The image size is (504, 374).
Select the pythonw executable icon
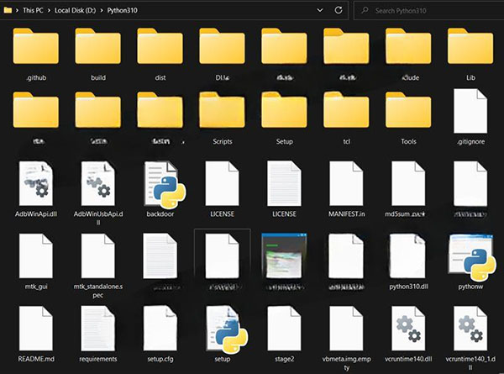(x=470, y=255)
